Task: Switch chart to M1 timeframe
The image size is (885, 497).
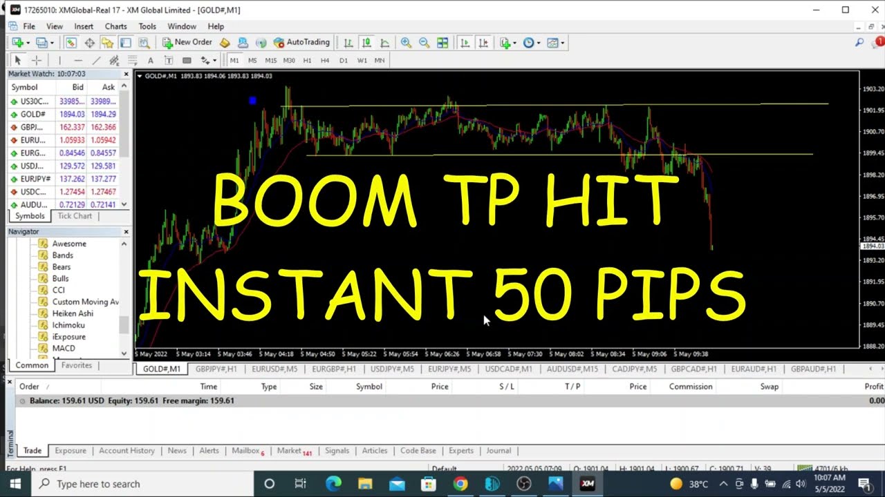Action: [234, 61]
